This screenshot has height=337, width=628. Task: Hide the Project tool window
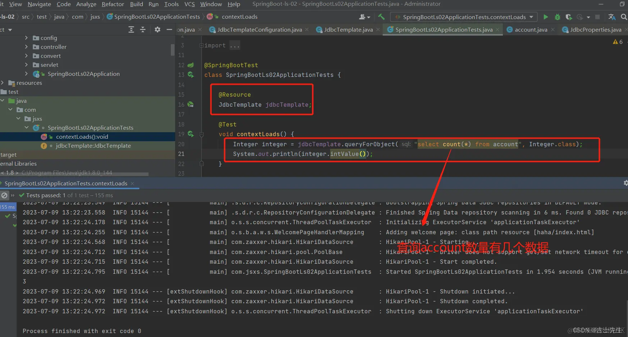pos(169,29)
